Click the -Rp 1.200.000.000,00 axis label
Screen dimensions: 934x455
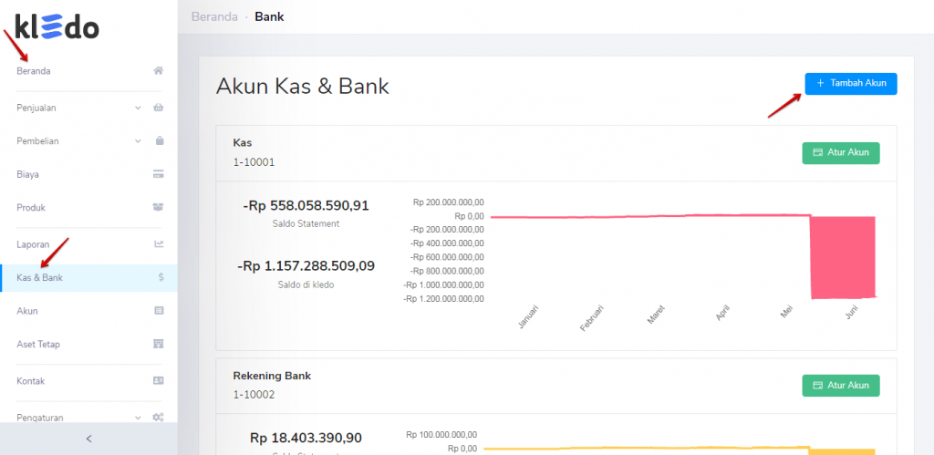(x=444, y=299)
